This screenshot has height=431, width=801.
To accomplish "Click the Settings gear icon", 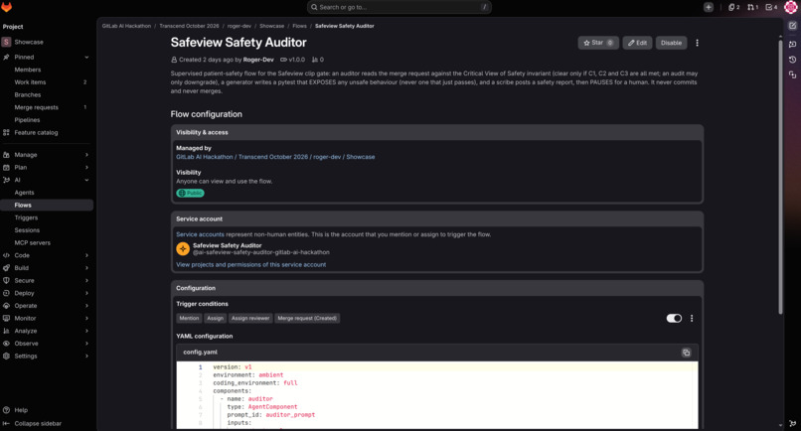I will pos(6,356).
